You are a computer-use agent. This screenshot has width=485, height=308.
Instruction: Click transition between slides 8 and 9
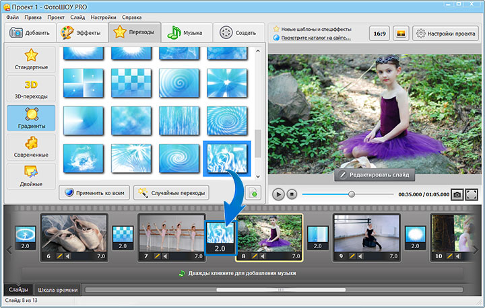[318, 238]
